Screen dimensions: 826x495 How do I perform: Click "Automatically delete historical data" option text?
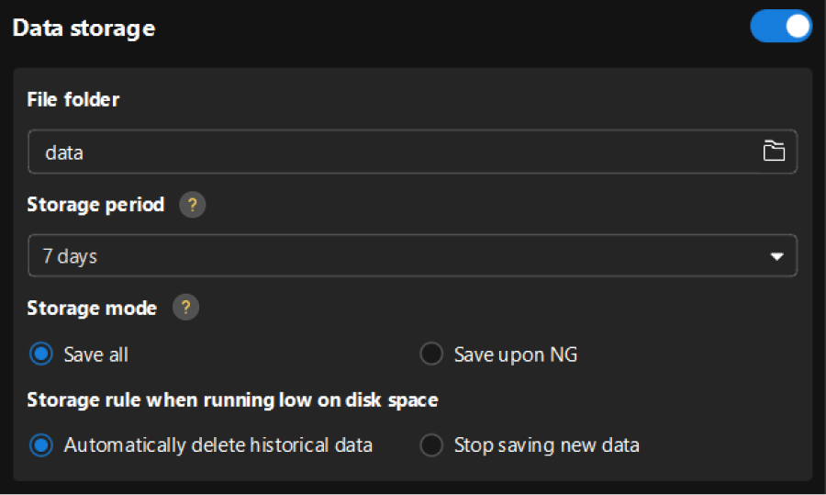pyautogui.click(x=218, y=445)
